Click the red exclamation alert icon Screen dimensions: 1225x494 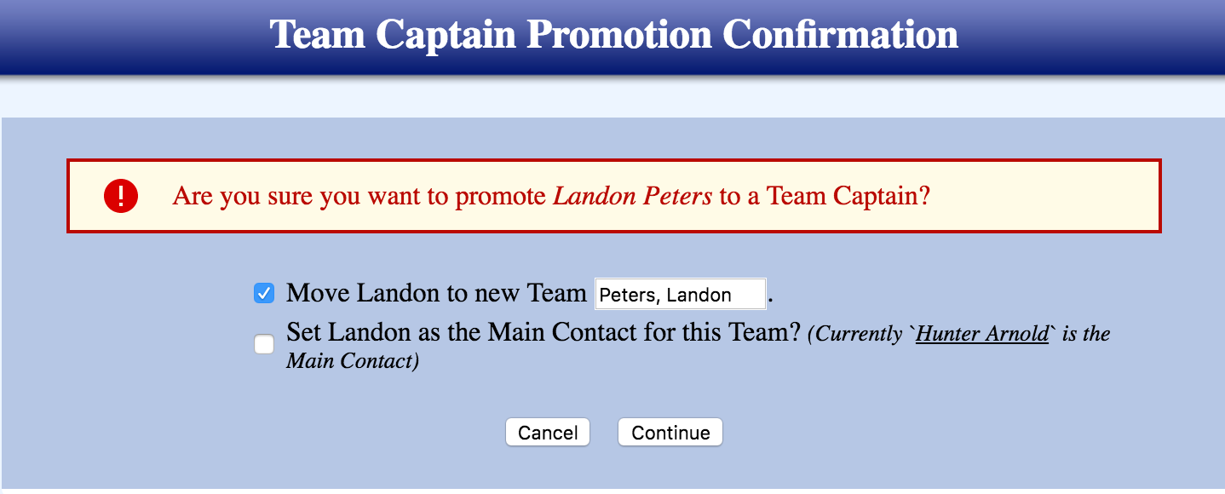click(121, 196)
